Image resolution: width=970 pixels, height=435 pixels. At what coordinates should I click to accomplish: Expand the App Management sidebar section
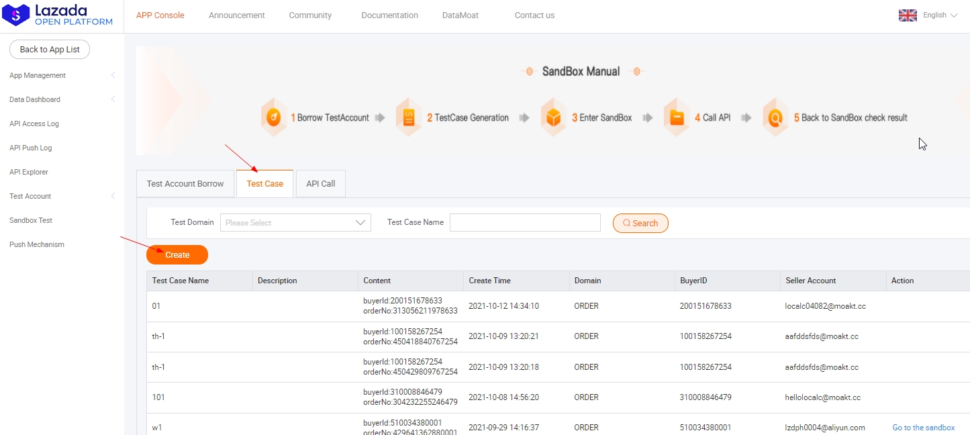click(113, 75)
